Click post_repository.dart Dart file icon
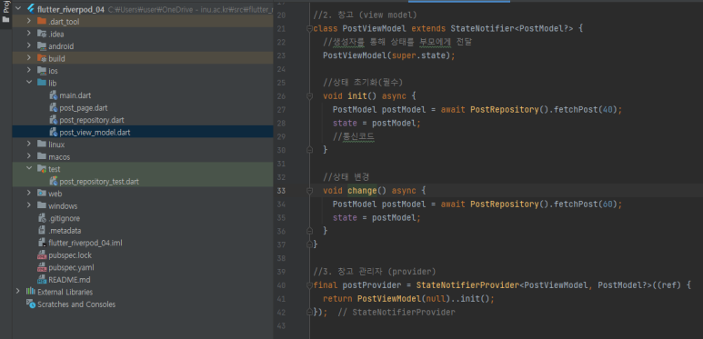The width and height of the screenshot is (703, 339). (x=53, y=120)
